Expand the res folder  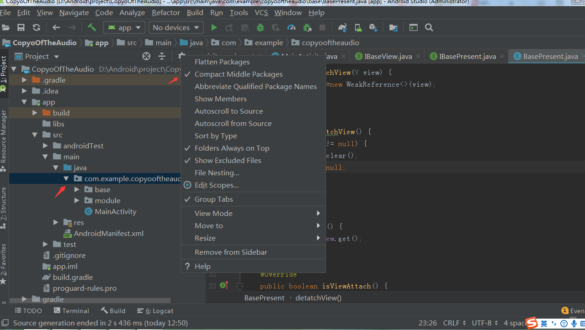(x=56, y=222)
